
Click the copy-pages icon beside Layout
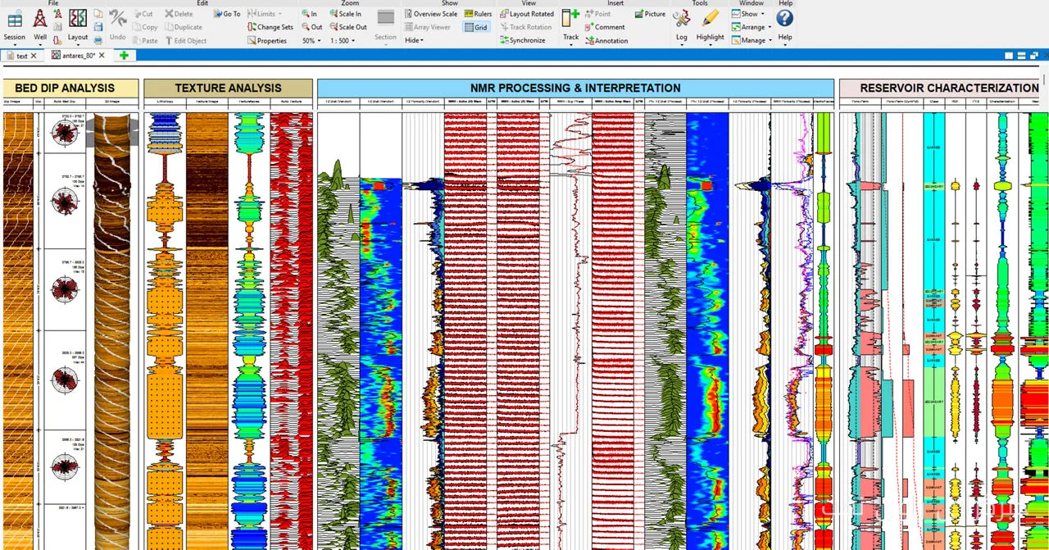click(98, 14)
